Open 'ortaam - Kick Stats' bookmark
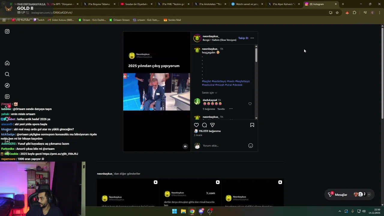This screenshot has width=384, height=216. 146,20
